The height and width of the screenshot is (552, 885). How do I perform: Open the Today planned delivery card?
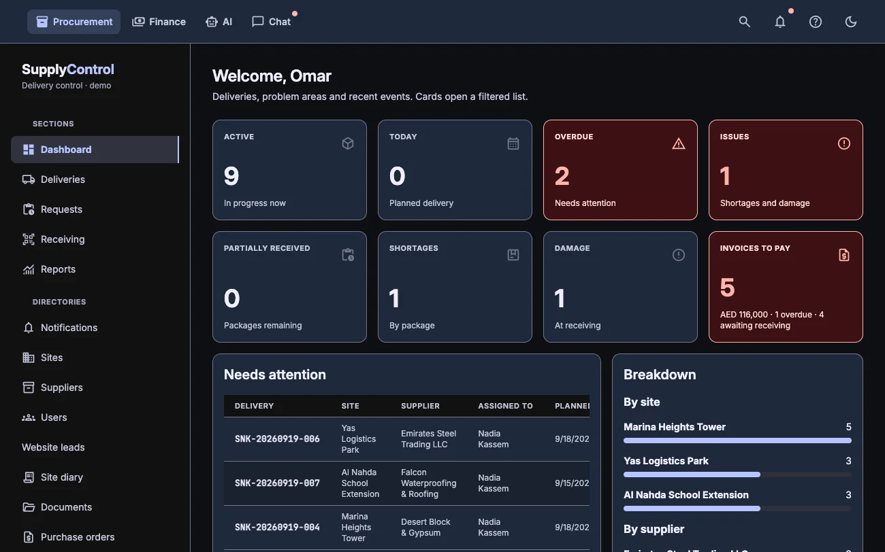click(x=455, y=170)
